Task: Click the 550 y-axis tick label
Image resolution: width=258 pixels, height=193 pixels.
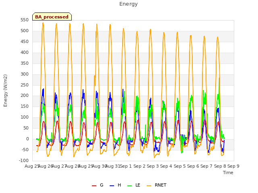Action: pos(25,20)
